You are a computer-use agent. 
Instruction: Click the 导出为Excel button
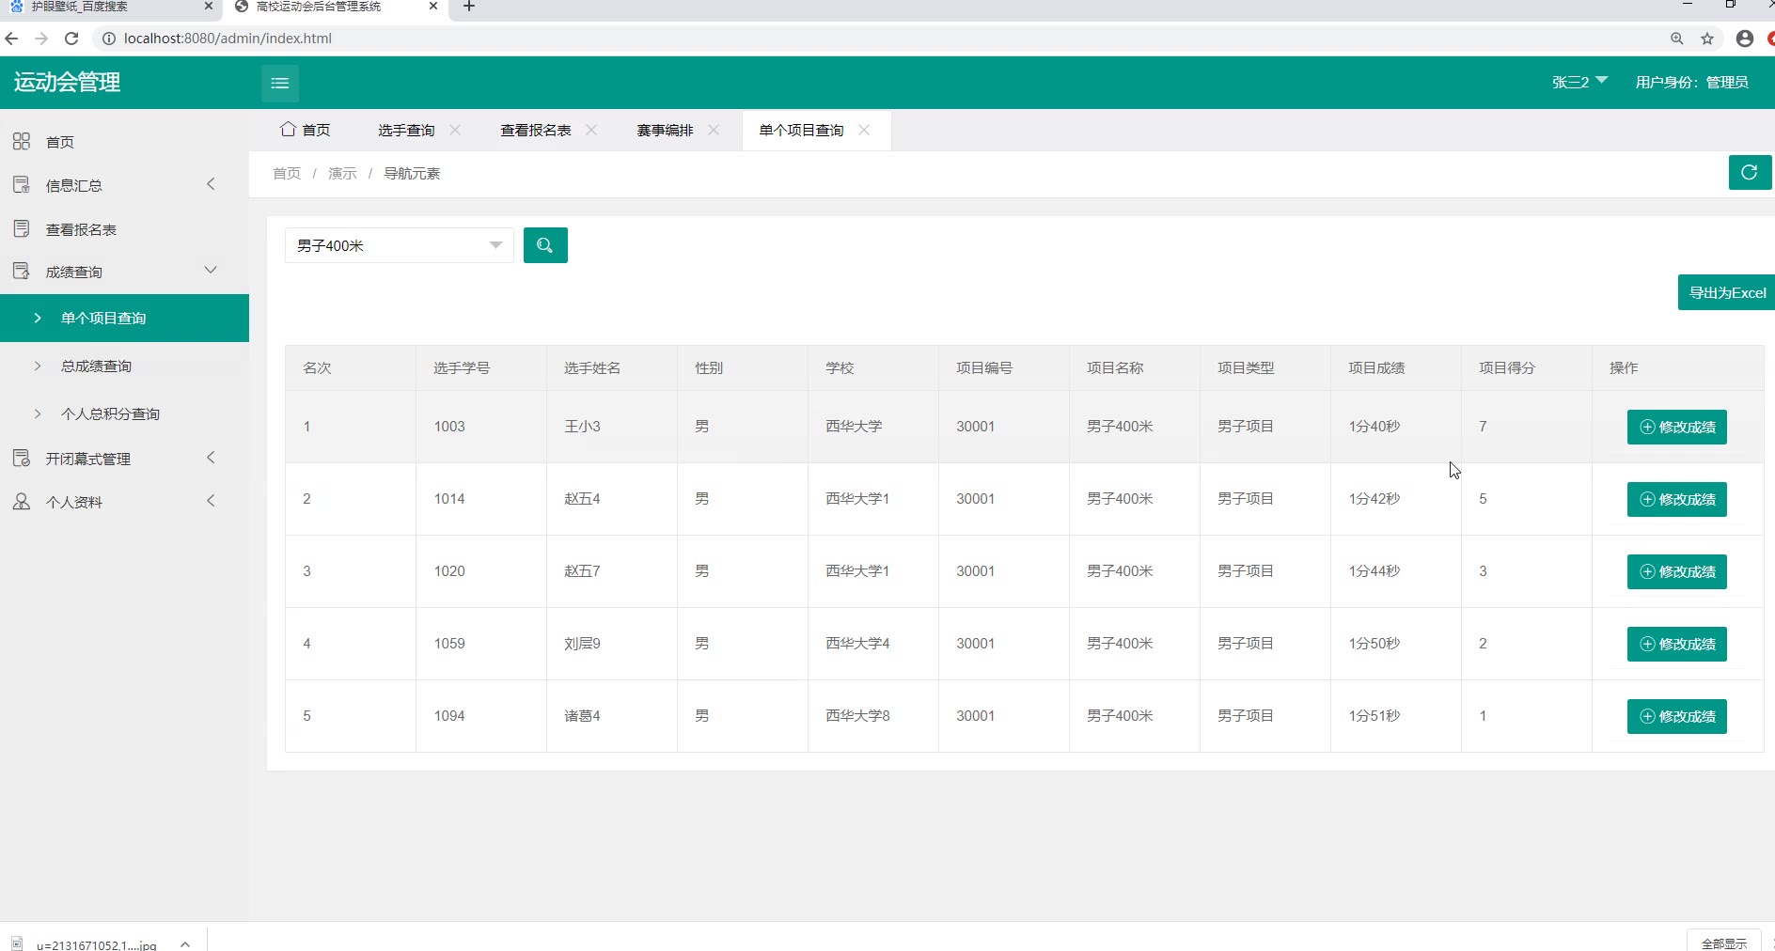[1726, 292]
